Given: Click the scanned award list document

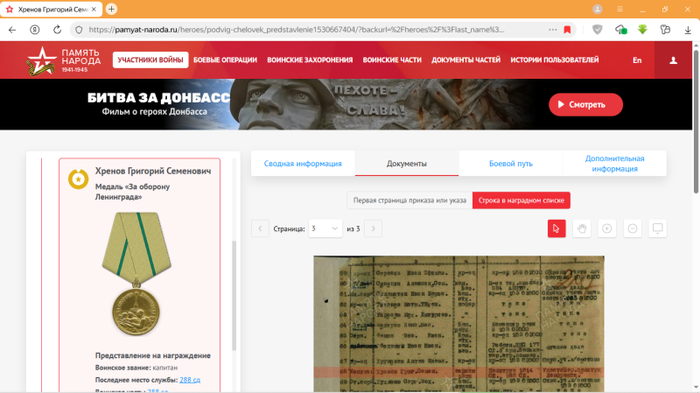Looking at the screenshot, I should [458, 324].
